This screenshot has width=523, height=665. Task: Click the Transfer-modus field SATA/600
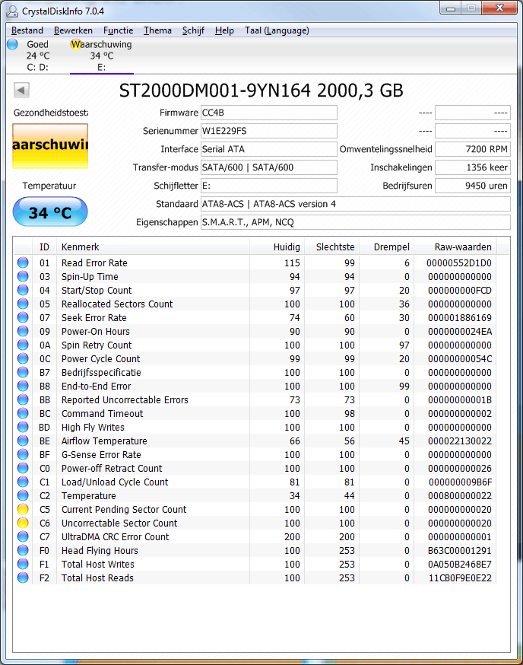click(x=268, y=167)
